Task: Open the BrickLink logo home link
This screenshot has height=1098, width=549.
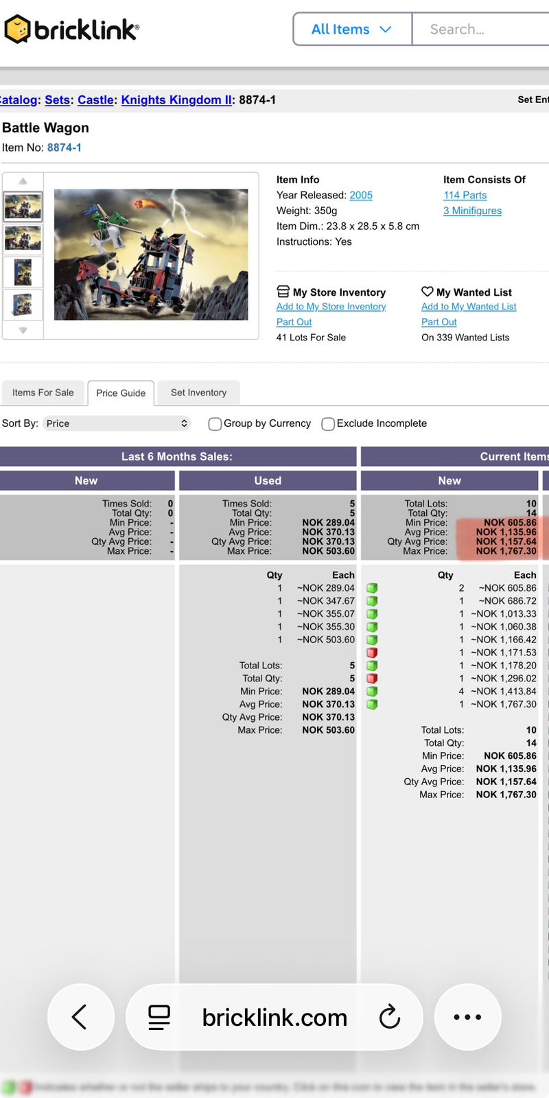Action: pos(71,30)
